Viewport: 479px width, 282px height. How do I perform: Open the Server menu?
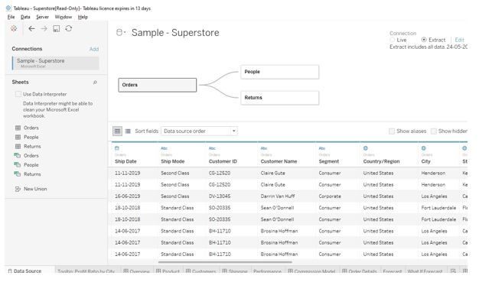(42, 17)
